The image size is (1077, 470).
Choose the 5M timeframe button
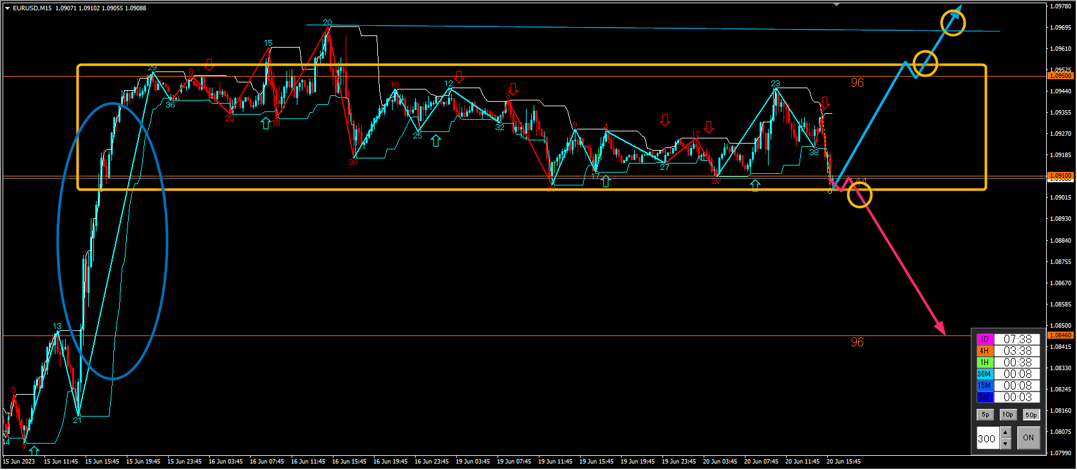pyautogui.click(x=985, y=397)
